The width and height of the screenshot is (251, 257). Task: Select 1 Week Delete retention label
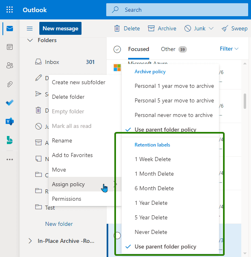pyautogui.click(x=170, y=159)
